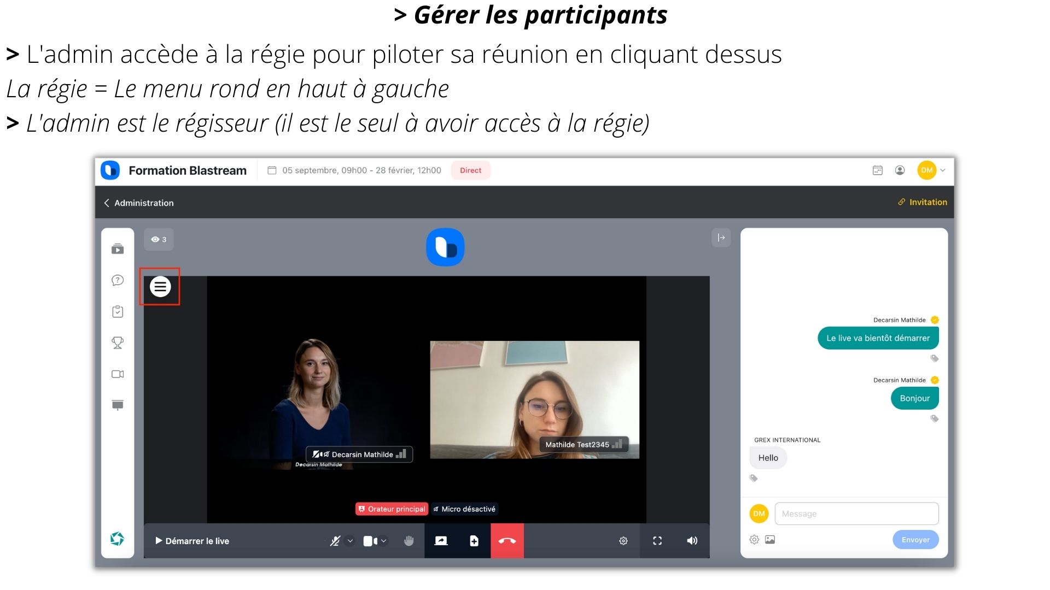Click the share screen icon
Screen dimensions: 1050x590
point(441,541)
